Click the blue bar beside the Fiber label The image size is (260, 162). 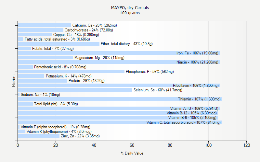click(x=59, y=44)
